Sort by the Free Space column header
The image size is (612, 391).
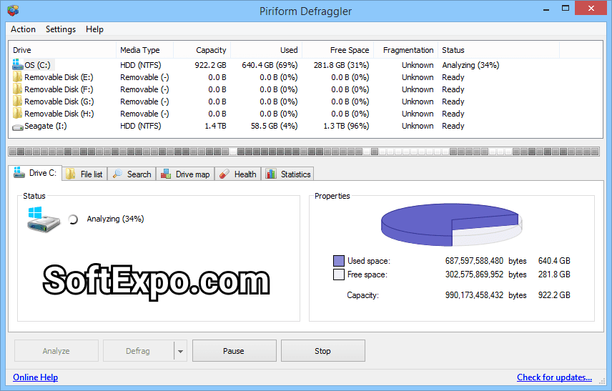coord(338,50)
